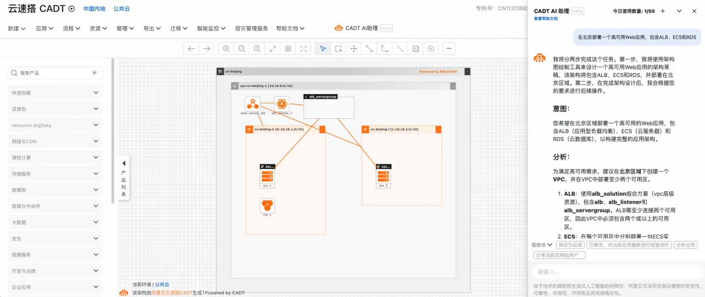
Task: Focus the AI chat 请输入 input box
Action: point(616,272)
